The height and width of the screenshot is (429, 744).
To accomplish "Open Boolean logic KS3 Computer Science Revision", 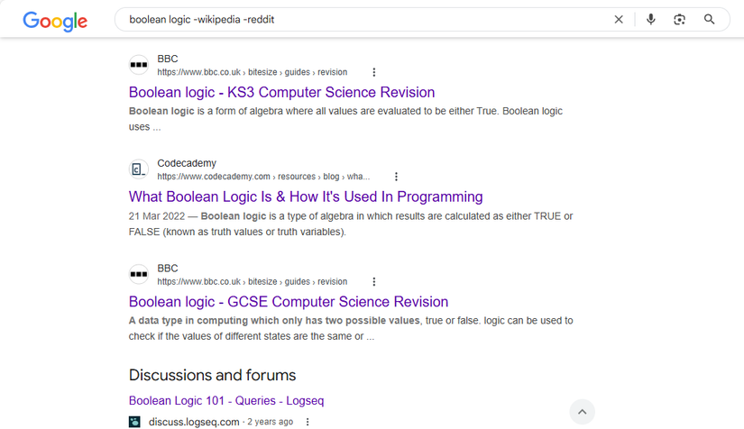I will pyautogui.click(x=281, y=92).
